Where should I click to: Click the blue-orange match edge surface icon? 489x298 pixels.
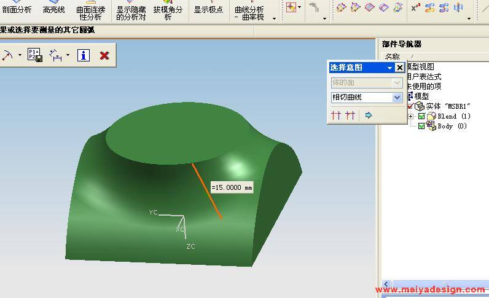pyautogui.click(x=430, y=7)
